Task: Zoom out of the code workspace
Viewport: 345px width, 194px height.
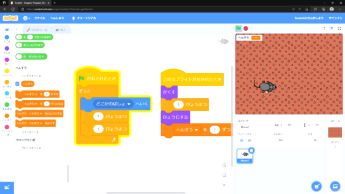Action: (224, 175)
